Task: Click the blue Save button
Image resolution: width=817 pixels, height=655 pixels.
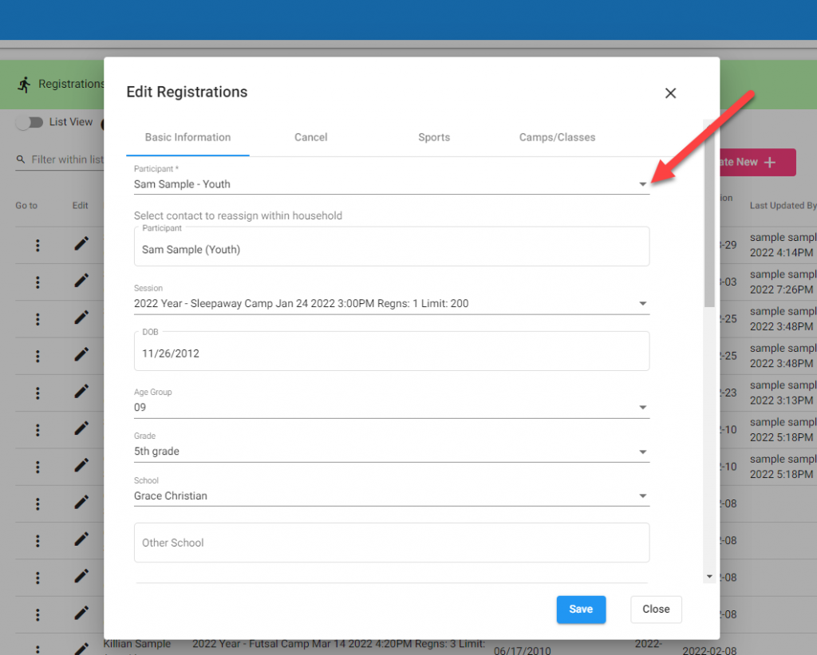Action: 581,610
